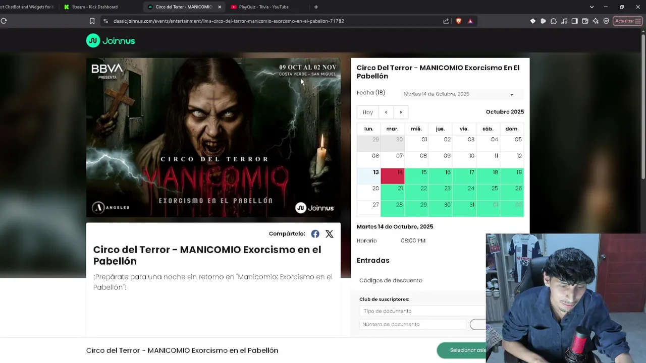Open the Leo AI sparkle icon

coord(596,21)
